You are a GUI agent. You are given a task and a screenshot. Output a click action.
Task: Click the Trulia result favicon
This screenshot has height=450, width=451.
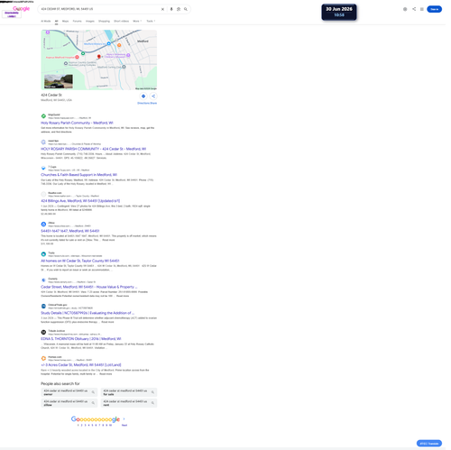pyautogui.click(x=43, y=254)
